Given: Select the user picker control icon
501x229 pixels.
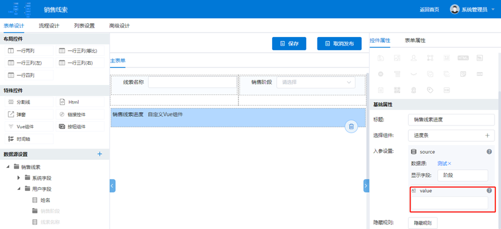Looking at the screenshot, I should pos(414,58).
